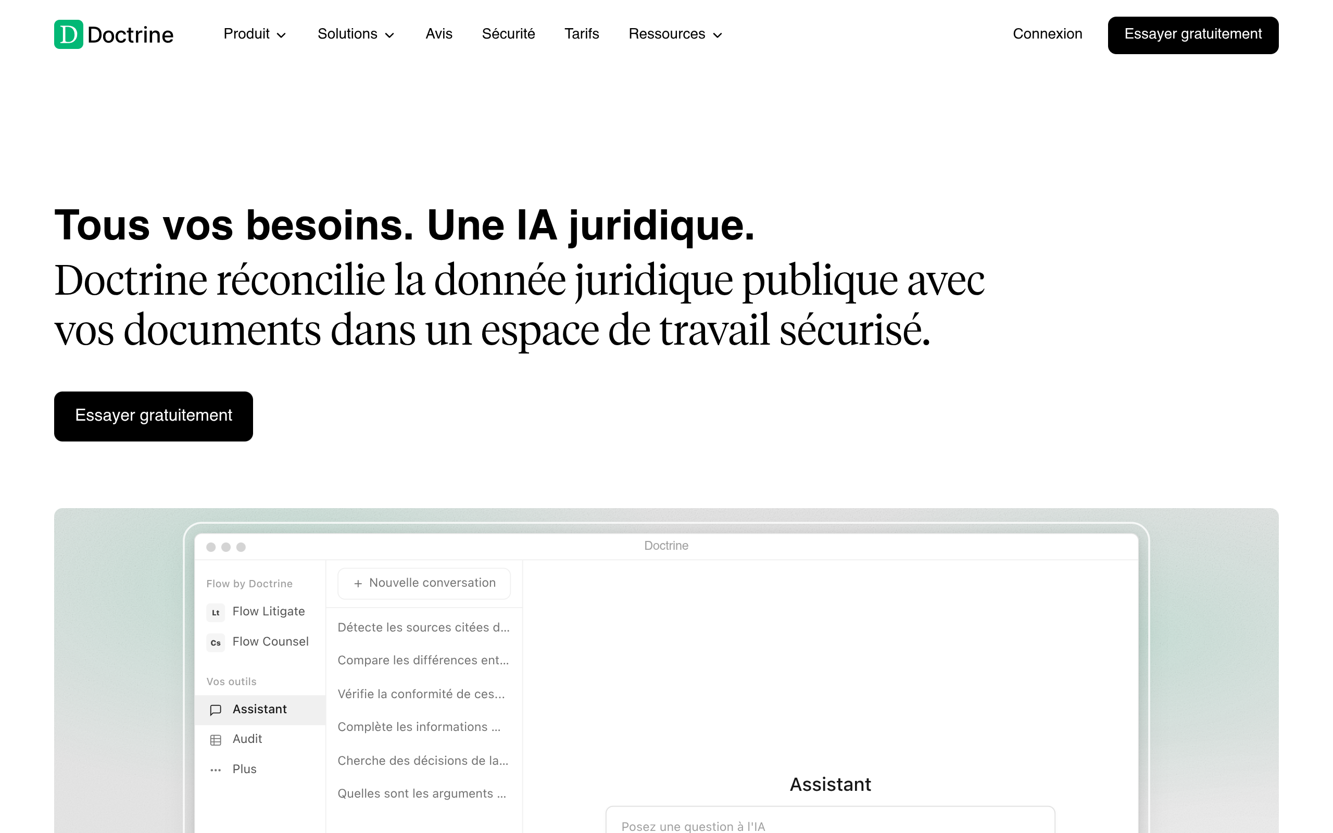Image resolution: width=1333 pixels, height=833 pixels.
Task: Click the green Doctrine logo icon
Action: [68, 34]
